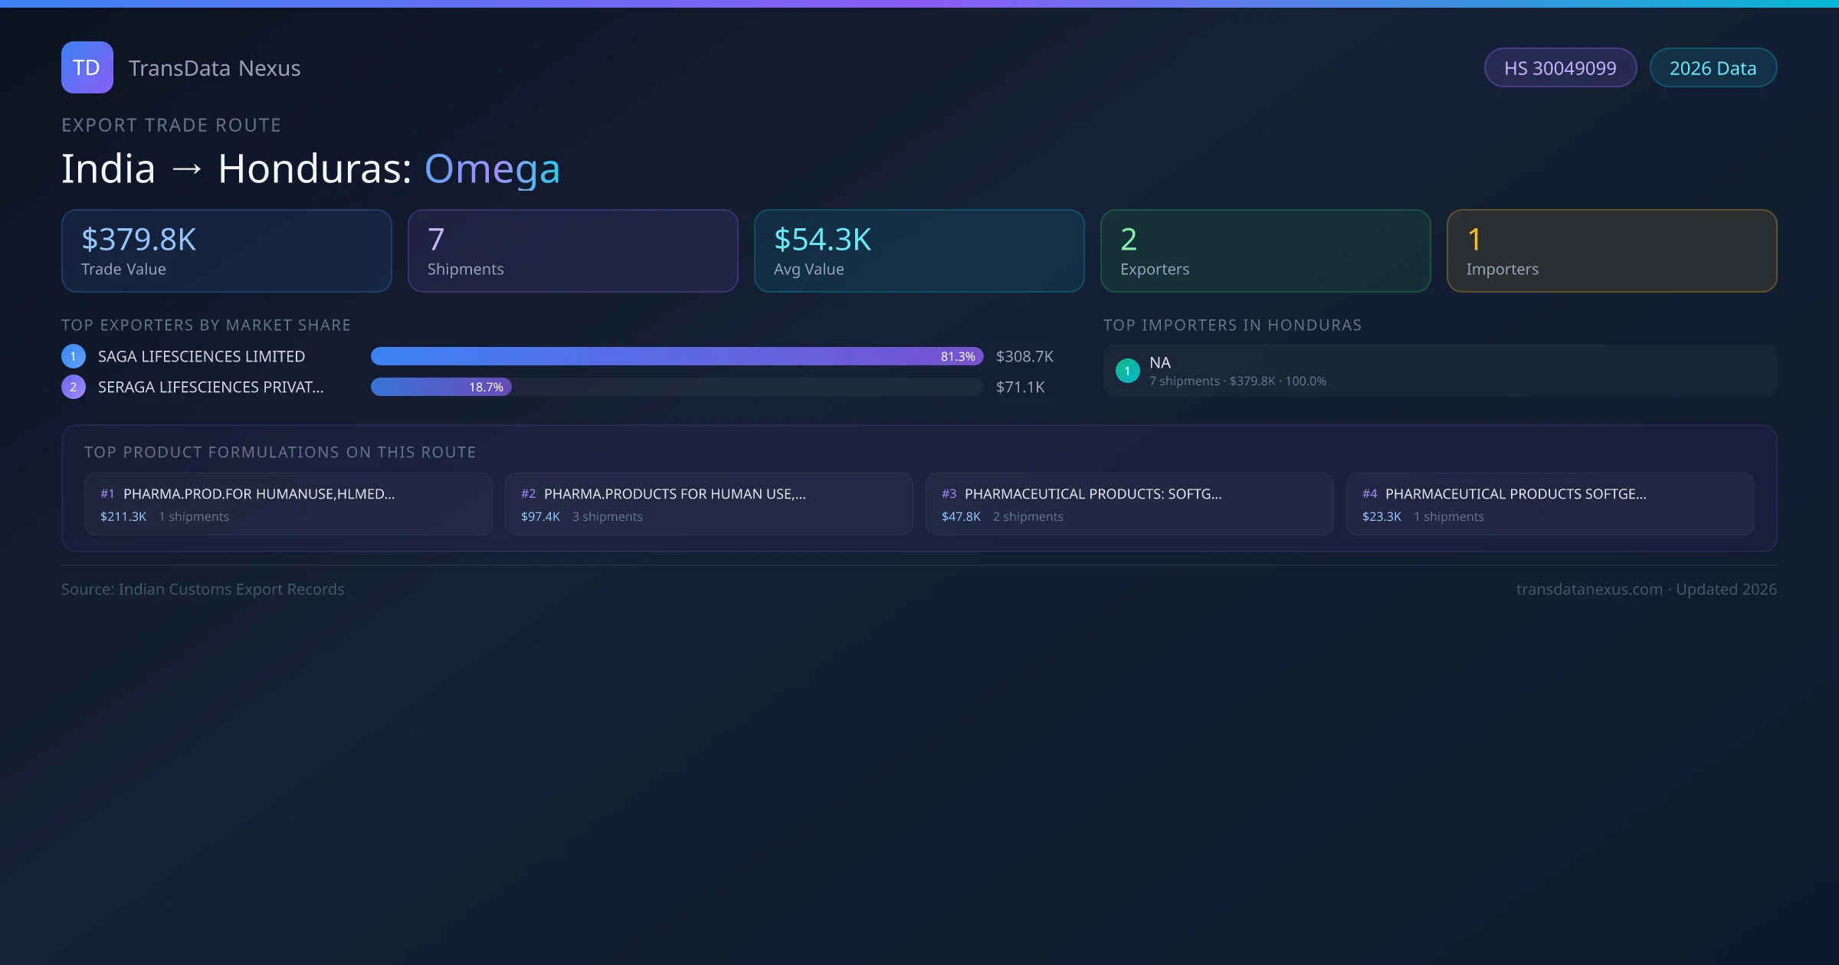Click the 18.7% market share bar

pyautogui.click(x=441, y=387)
